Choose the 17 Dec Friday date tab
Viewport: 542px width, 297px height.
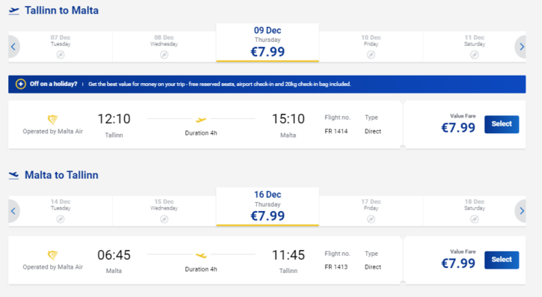pyautogui.click(x=371, y=211)
